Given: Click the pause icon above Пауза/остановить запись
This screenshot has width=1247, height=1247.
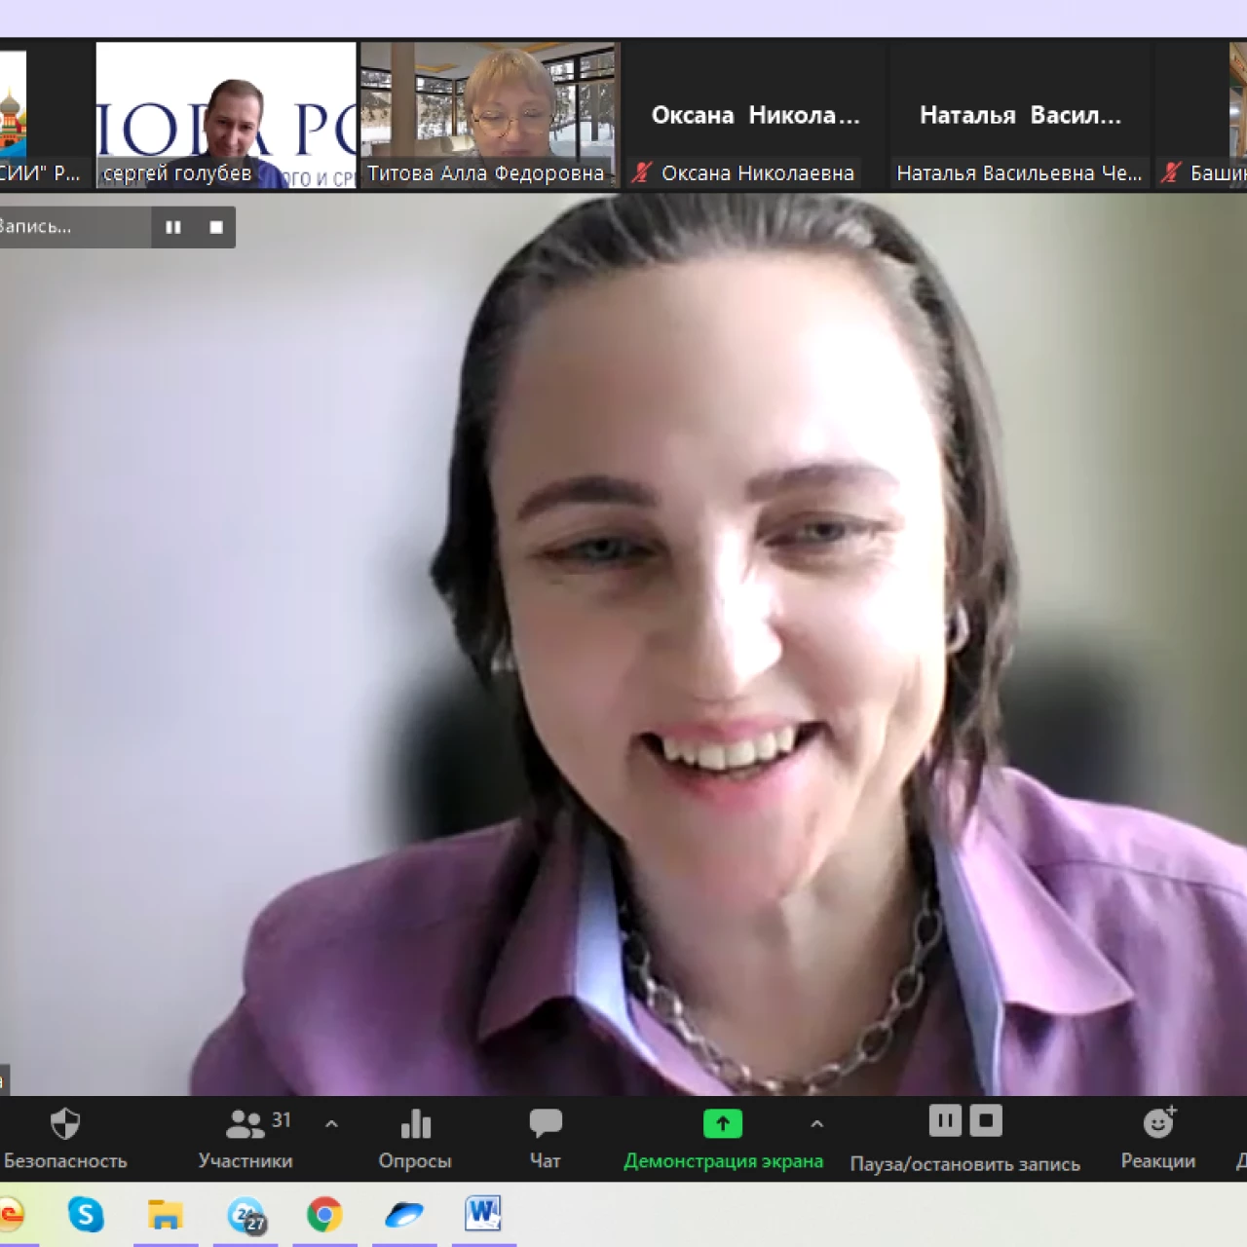Looking at the screenshot, I should click(945, 1121).
